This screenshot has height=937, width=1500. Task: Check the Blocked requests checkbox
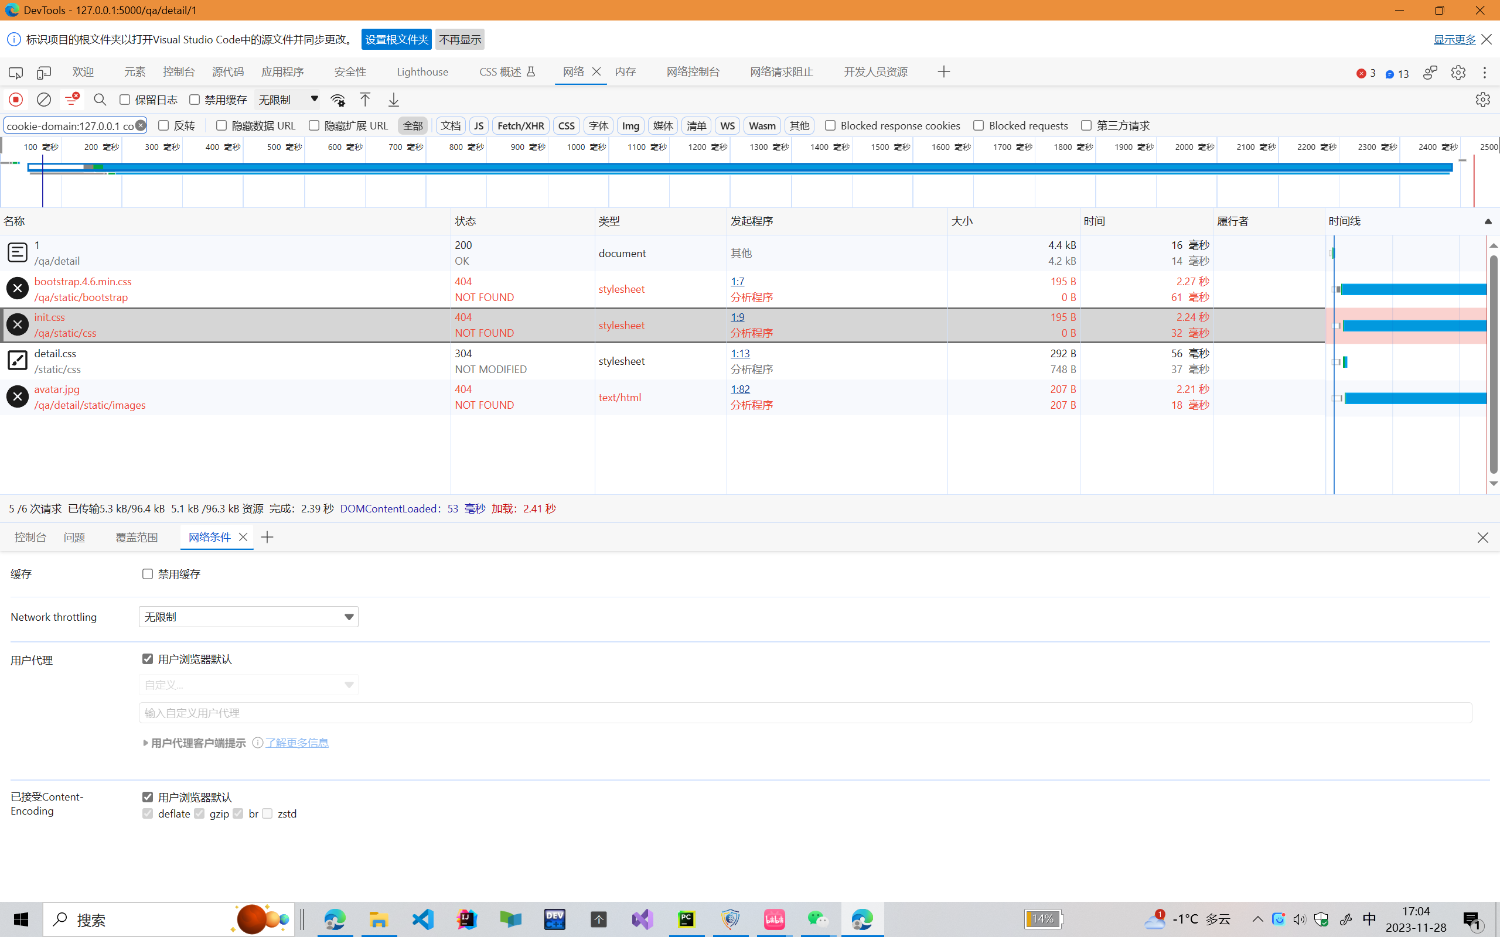[979, 126]
